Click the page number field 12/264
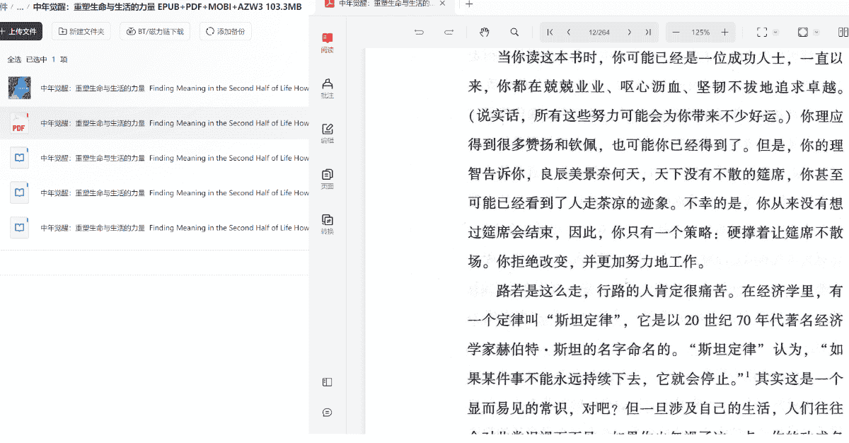This screenshot has width=849, height=443. tap(599, 33)
